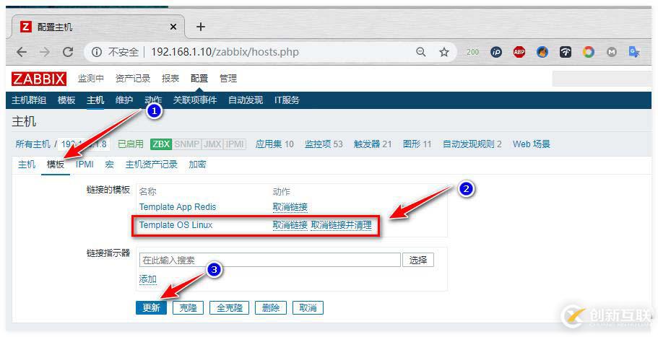This screenshot has height=337, width=658.
Task: Switch to the 宏 form tab
Action: (109, 165)
